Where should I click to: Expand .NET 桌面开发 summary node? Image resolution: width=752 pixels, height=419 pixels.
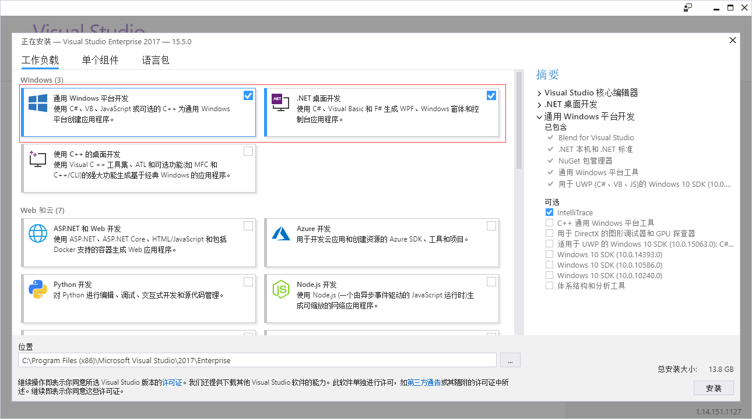[x=539, y=104]
